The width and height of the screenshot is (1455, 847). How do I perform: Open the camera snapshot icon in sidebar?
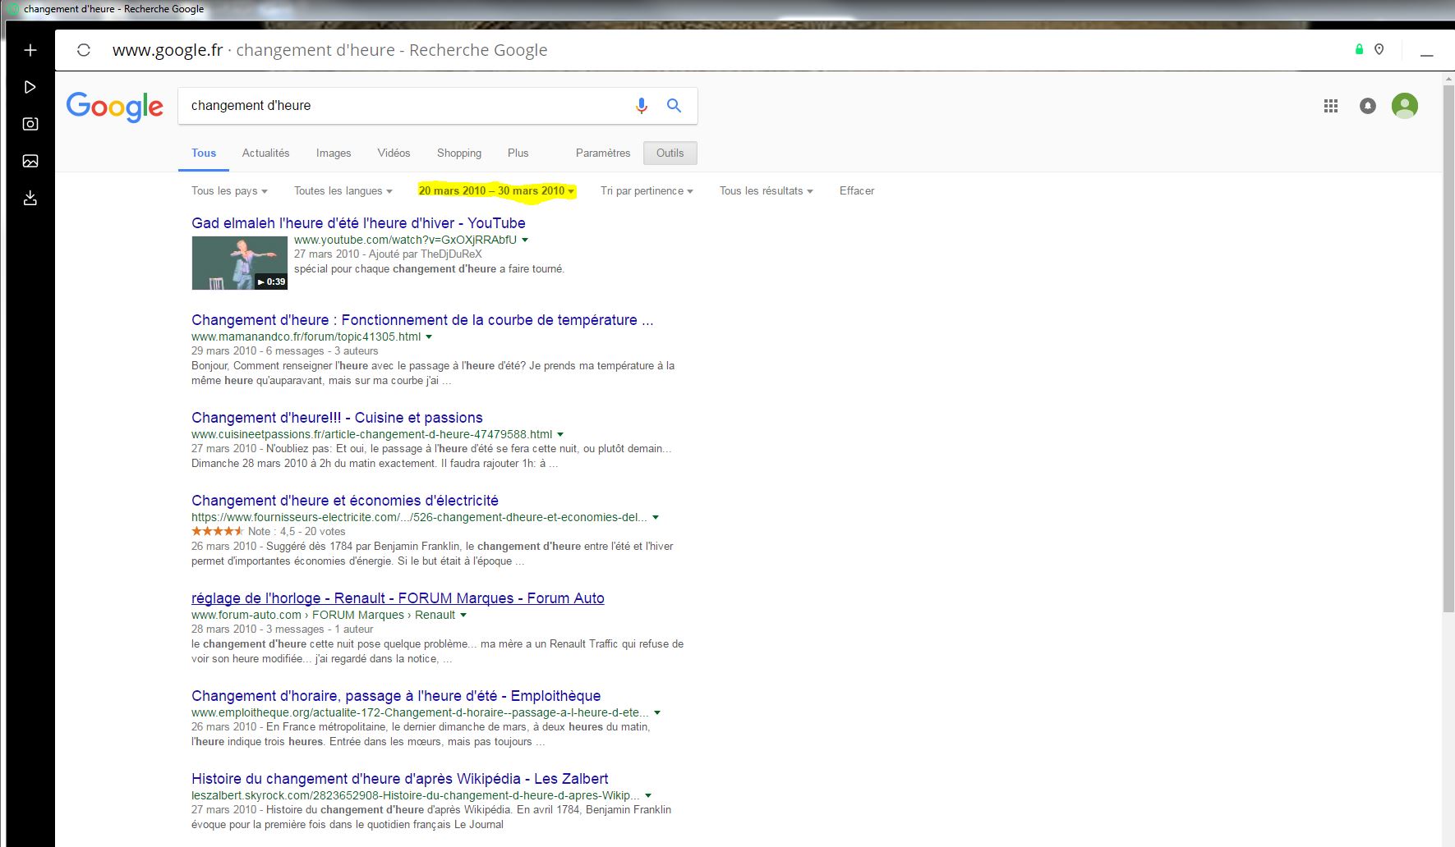(x=30, y=124)
